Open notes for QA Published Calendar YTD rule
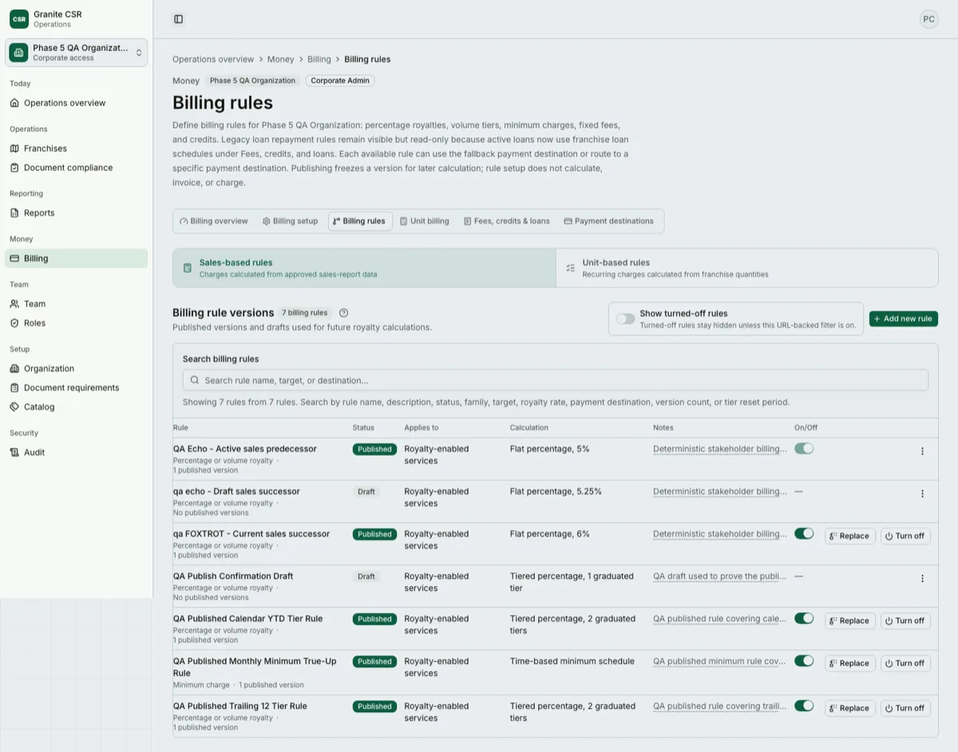958x752 pixels. click(x=720, y=618)
